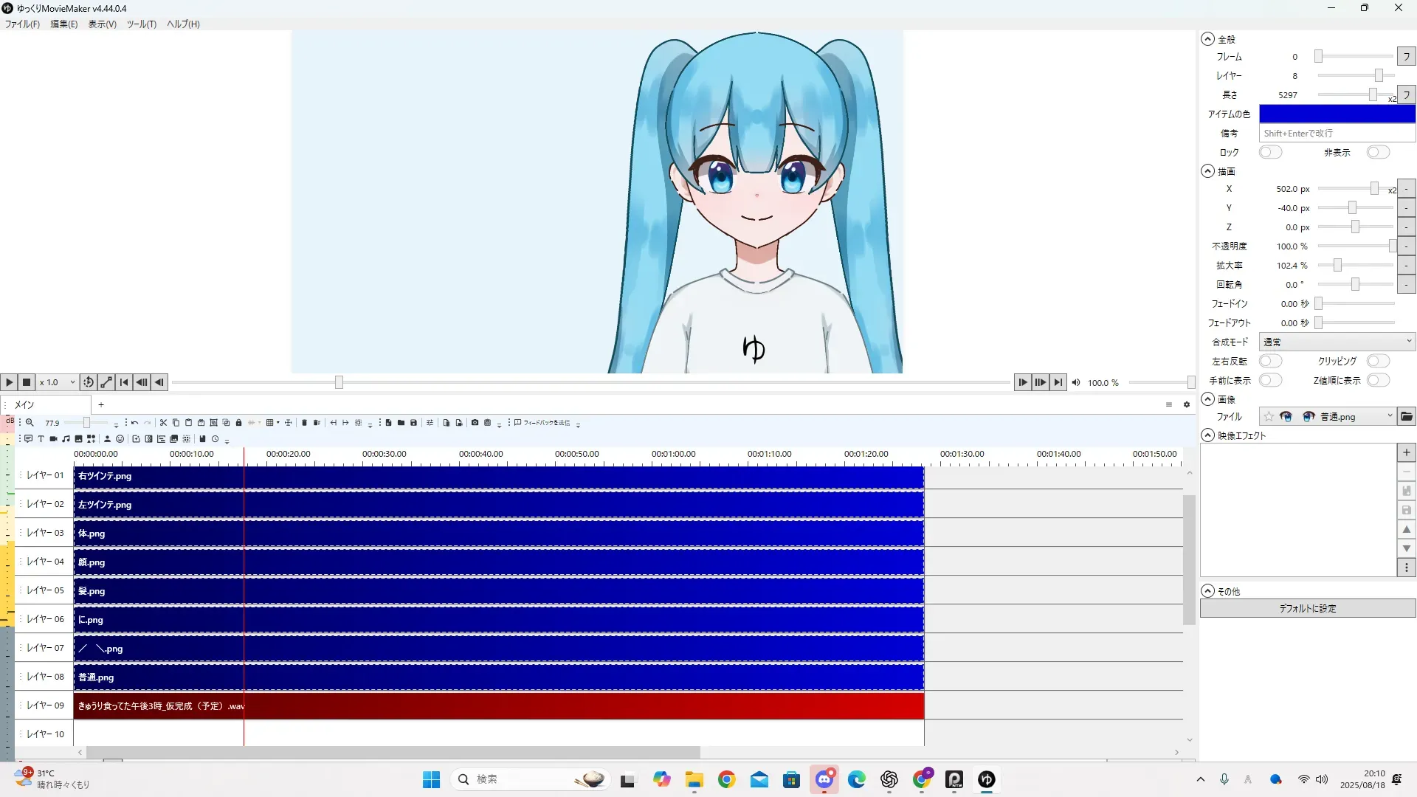Open the ツール(T) menu
This screenshot has width=1417, height=797.
tap(141, 24)
